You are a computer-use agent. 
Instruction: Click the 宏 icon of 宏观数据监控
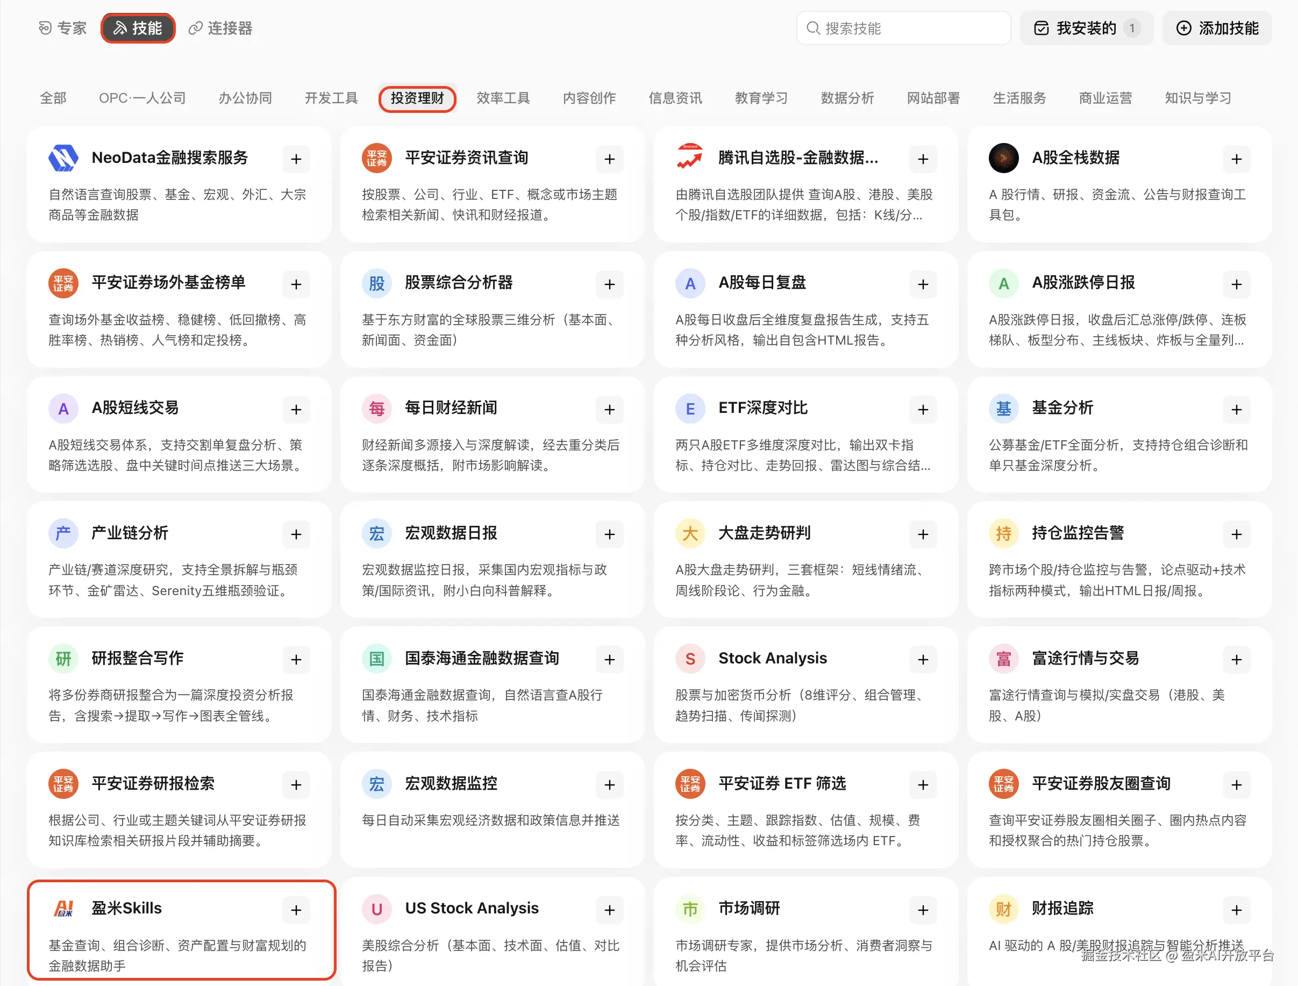click(x=377, y=783)
